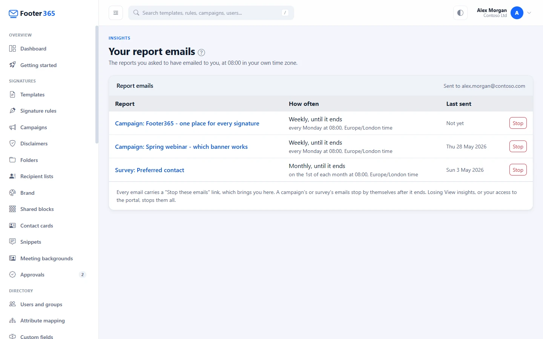Click the magnifier icon in search bar
This screenshot has width=543, height=339.
136,13
